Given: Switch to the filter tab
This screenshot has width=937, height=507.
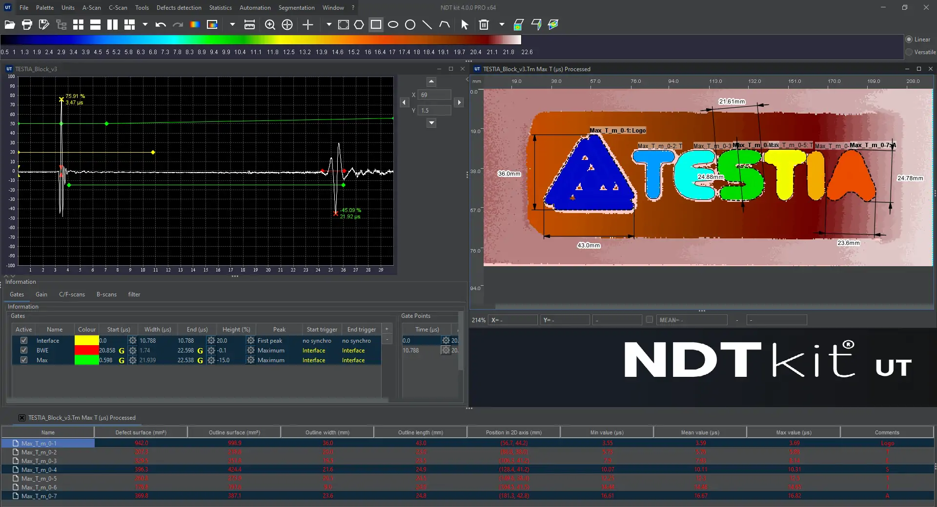Looking at the screenshot, I should click(134, 294).
